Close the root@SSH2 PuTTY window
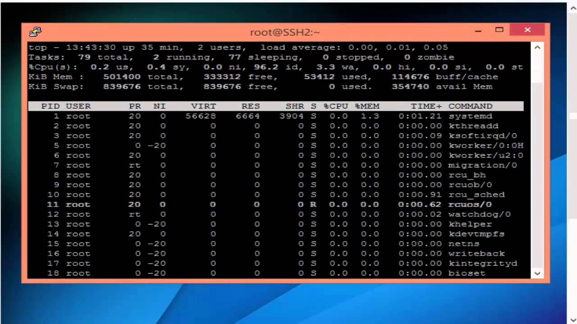The height and width of the screenshot is (324, 577). pyautogui.click(x=527, y=30)
